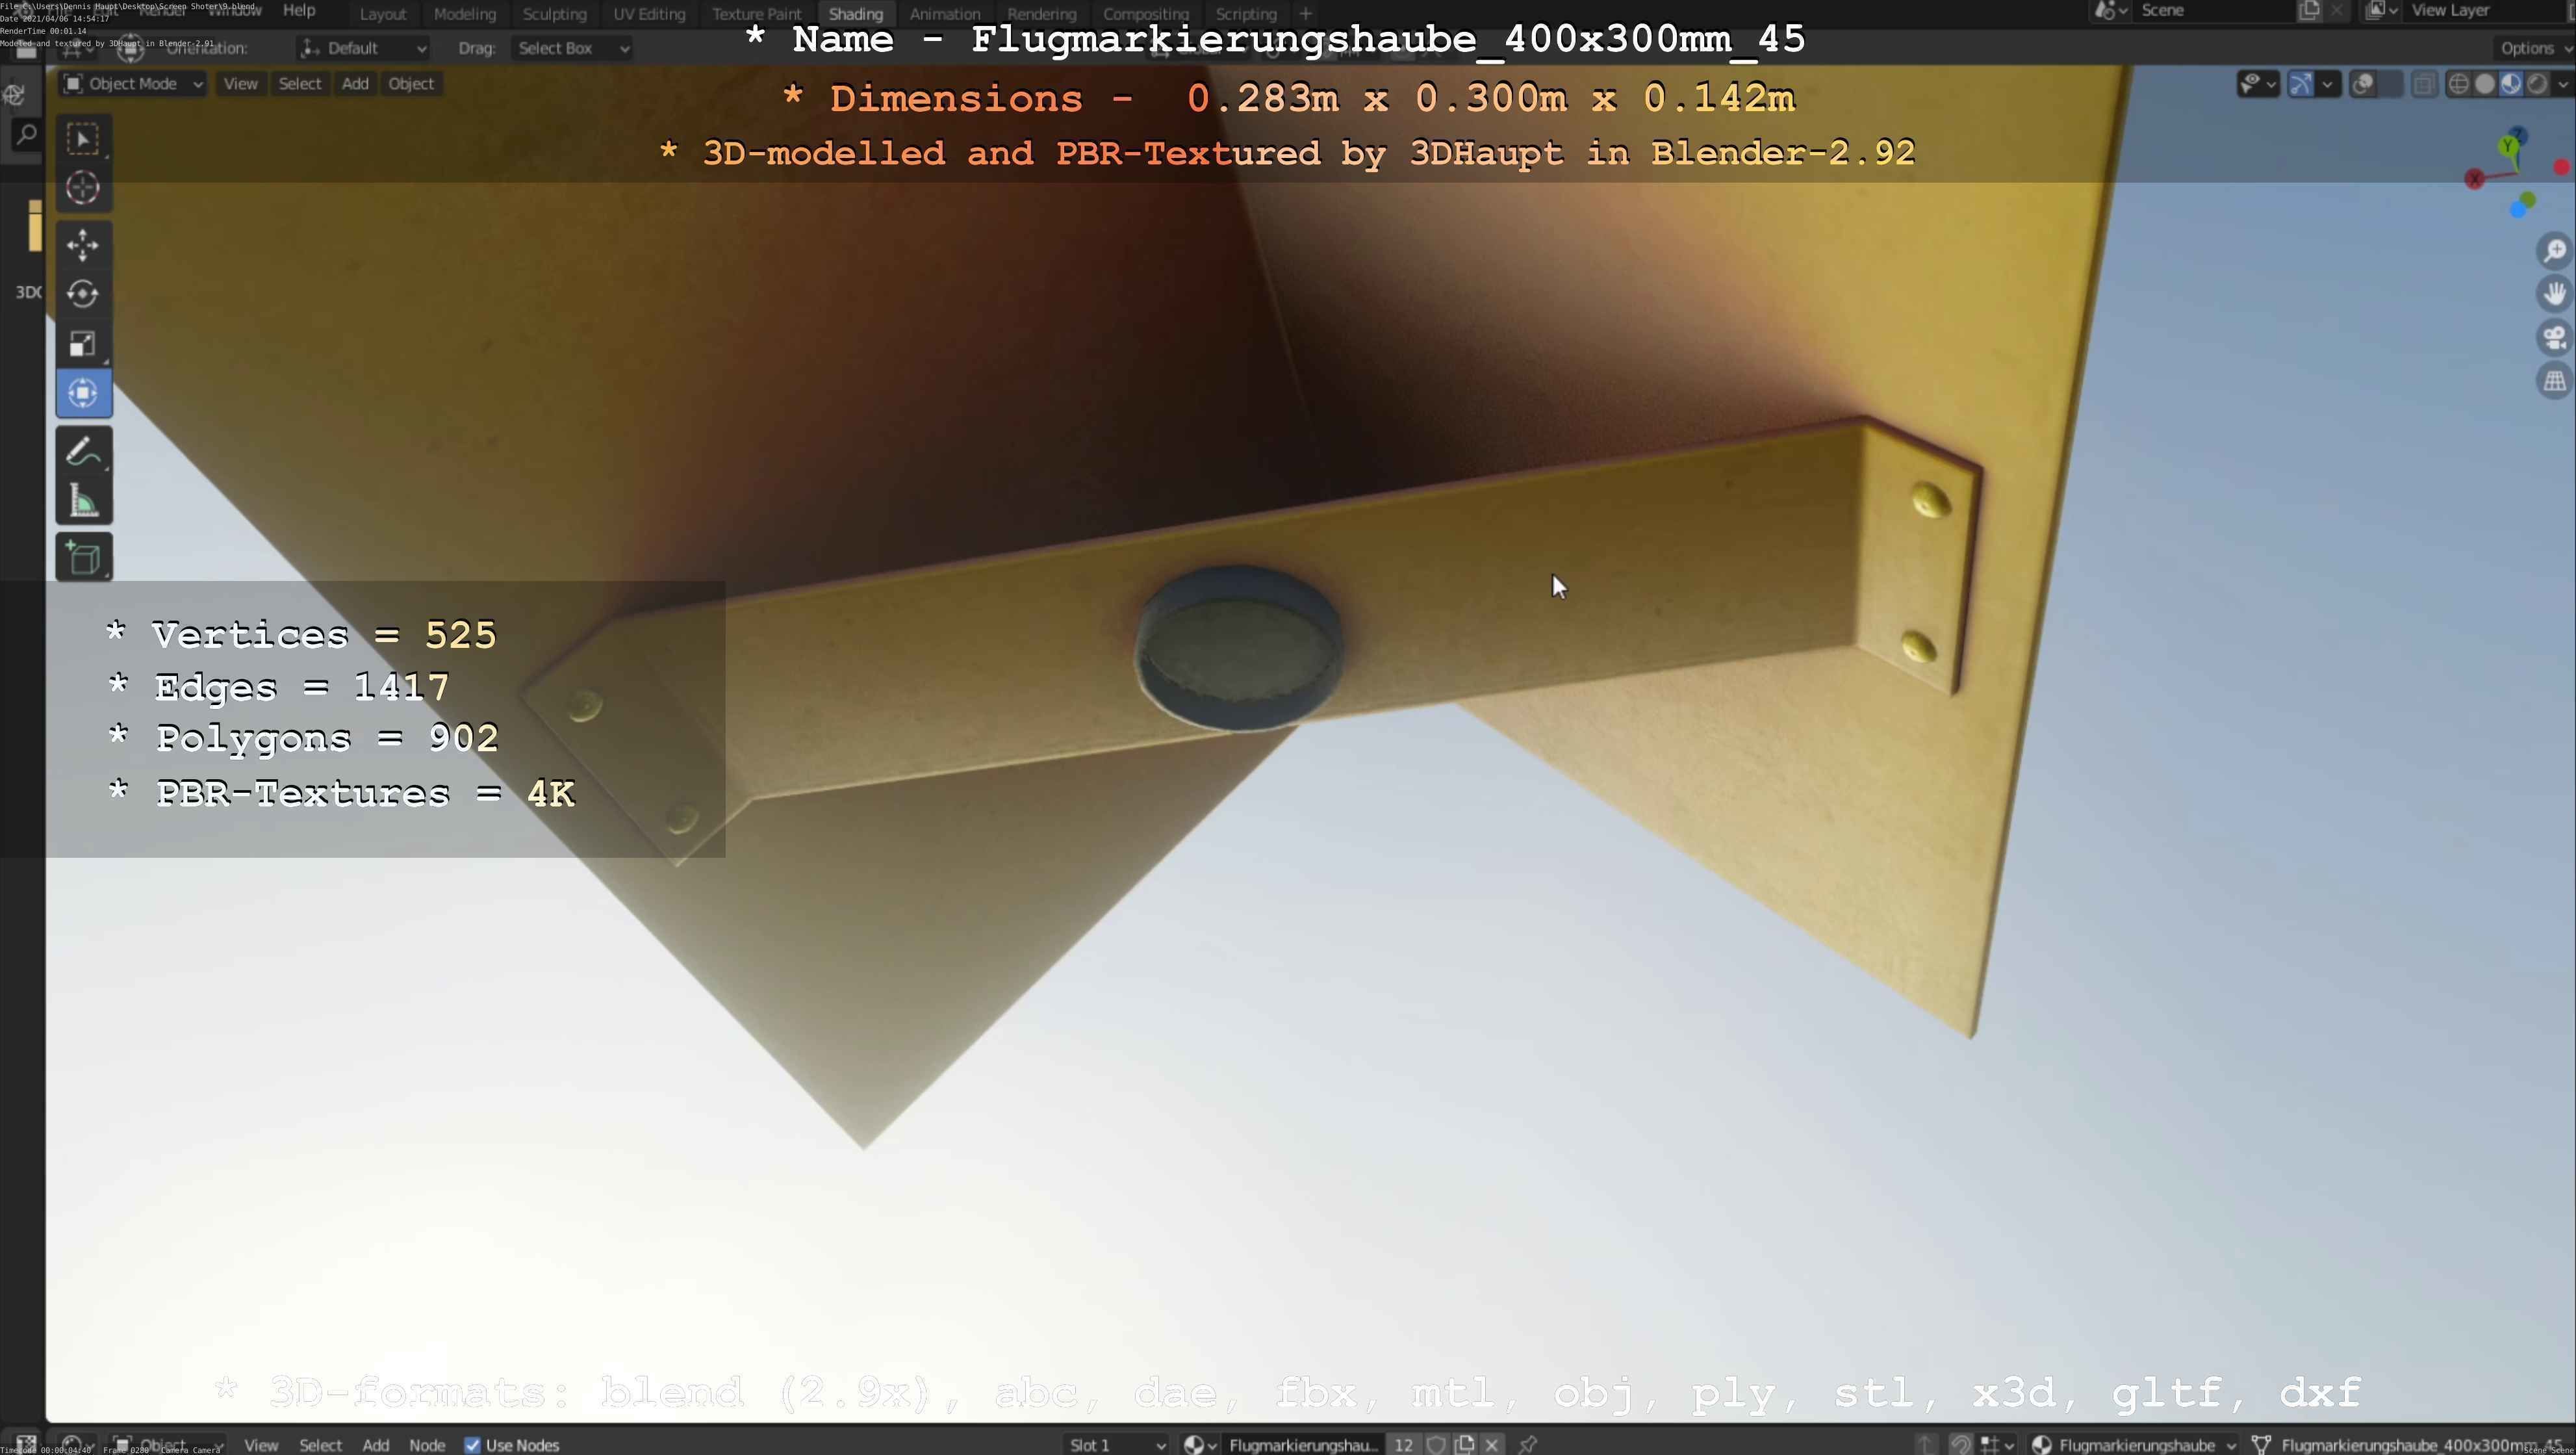Viewport: 2576px width, 1455px height.
Task: Switch to Rendering workspace tab
Action: pos(1042,14)
